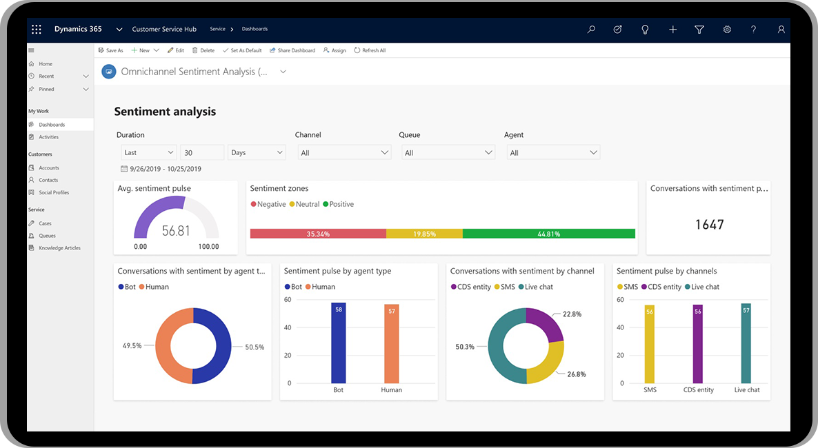This screenshot has height=448, width=818.
Task: Click the Negative legend item in Sentiment zones
Action: click(268, 205)
